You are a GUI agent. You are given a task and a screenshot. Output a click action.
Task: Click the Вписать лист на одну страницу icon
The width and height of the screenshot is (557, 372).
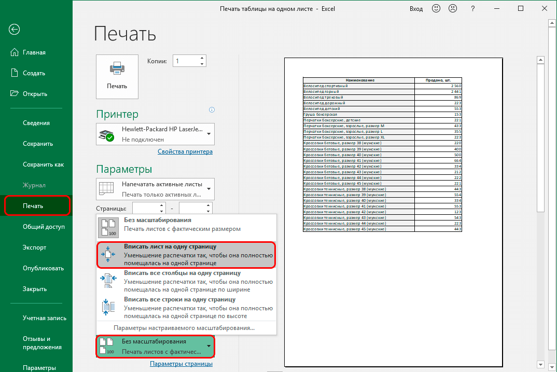point(109,255)
